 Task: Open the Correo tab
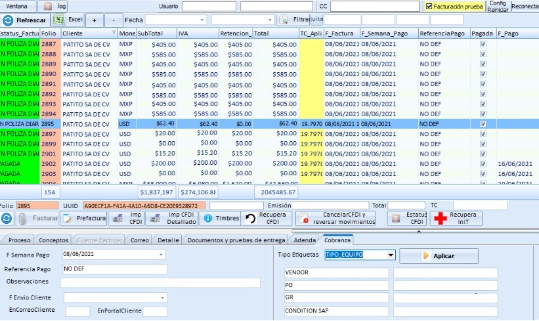[140, 240]
